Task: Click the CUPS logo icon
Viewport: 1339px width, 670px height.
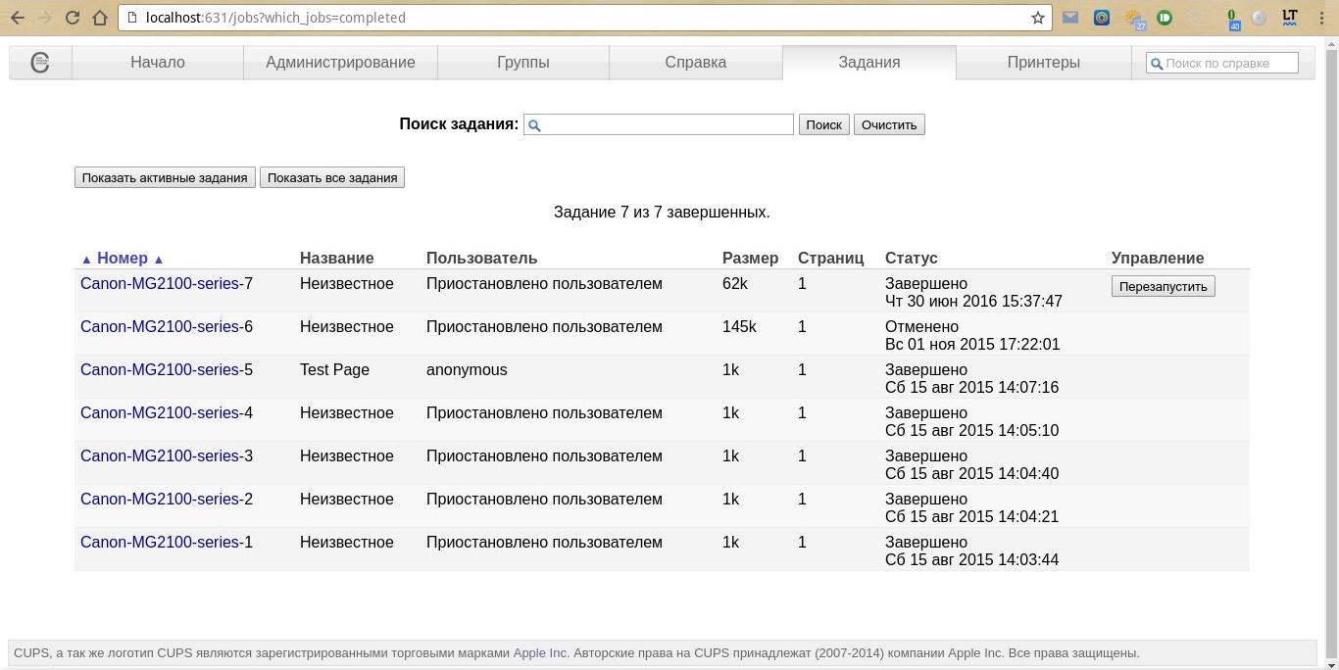Action: (40, 63)
